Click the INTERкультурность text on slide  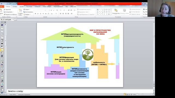click(65, 47)
